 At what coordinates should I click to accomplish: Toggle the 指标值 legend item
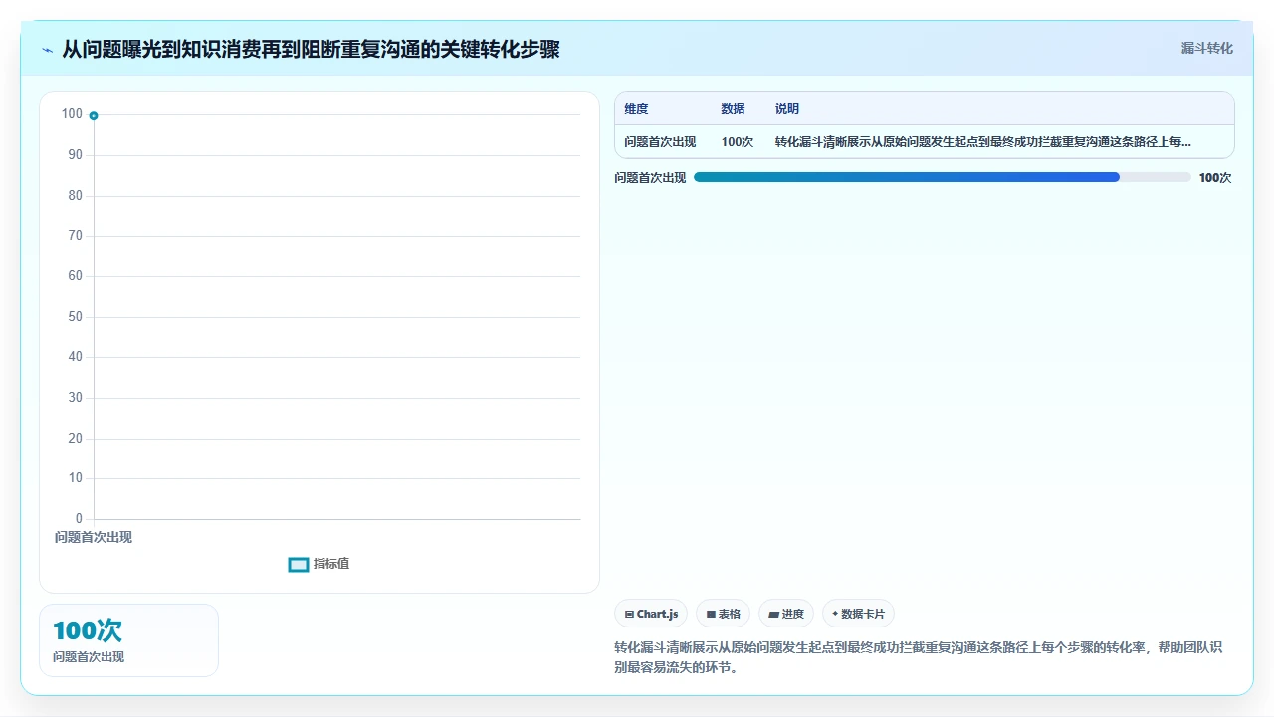tap(318, 564)
